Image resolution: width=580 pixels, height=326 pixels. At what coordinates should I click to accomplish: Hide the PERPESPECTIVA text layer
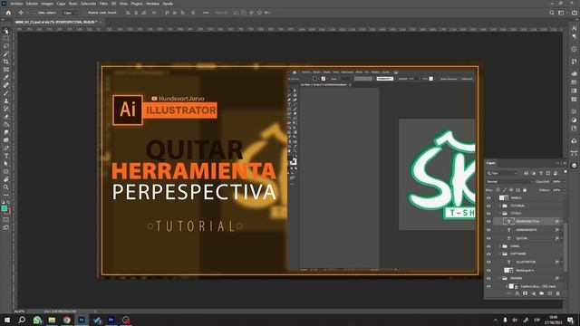pyautogui.click(x=488, y=221)
